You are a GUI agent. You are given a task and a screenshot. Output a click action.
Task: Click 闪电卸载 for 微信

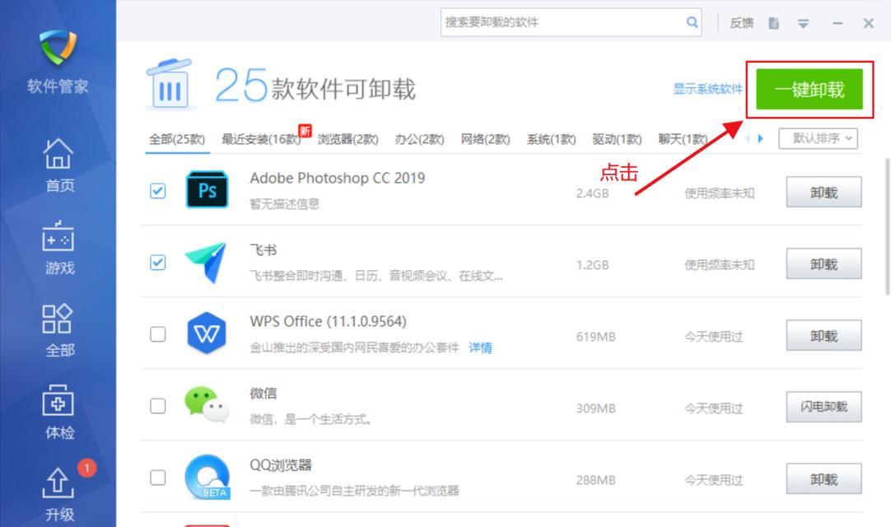pyautogui.click(x=824, y=407)
